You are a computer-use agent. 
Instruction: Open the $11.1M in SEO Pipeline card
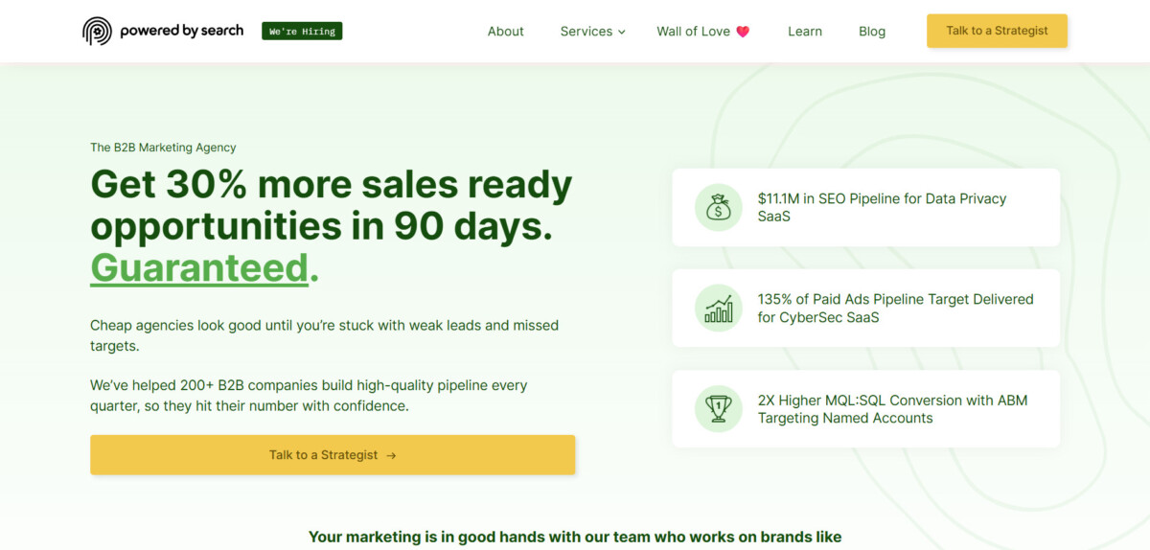pyautogui.click(x=866, y=207)
